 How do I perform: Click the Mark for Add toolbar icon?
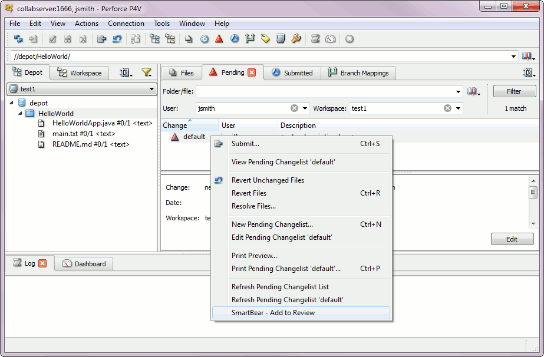click(67, 38)
